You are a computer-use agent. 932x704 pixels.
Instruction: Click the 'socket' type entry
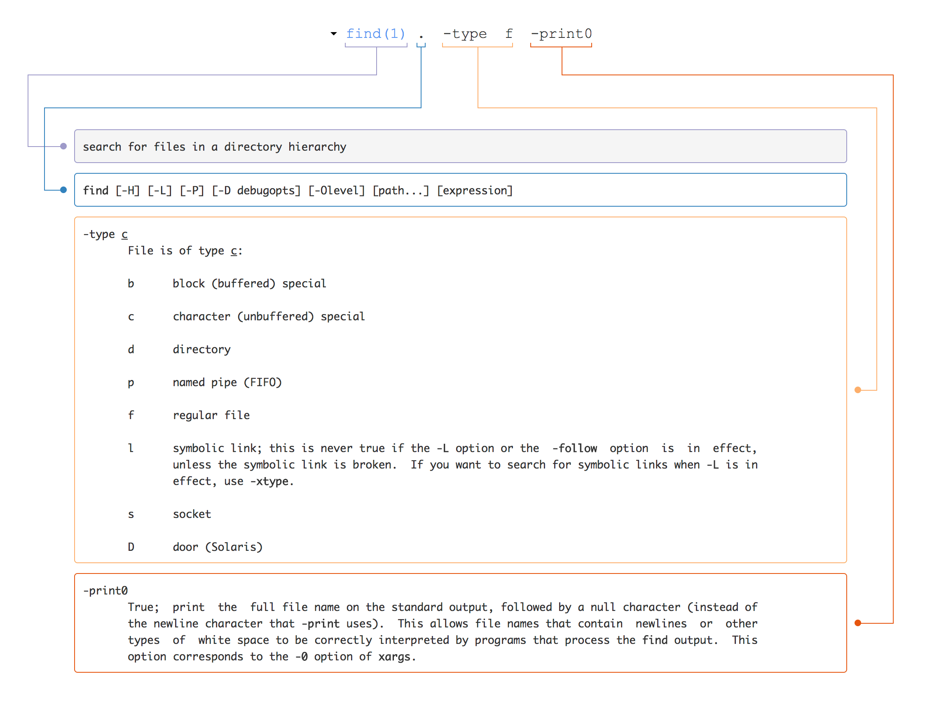click(x=192, y=514)
